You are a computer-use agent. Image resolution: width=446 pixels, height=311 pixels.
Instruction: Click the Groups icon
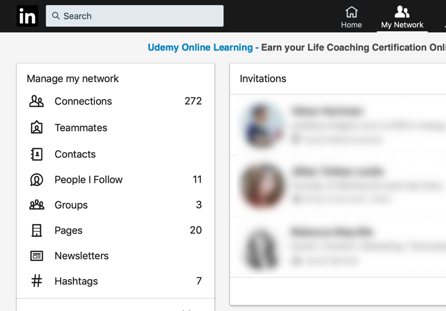tap(37, 205)
